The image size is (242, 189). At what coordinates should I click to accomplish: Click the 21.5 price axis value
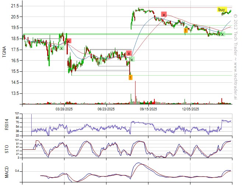tap(15, 6)
